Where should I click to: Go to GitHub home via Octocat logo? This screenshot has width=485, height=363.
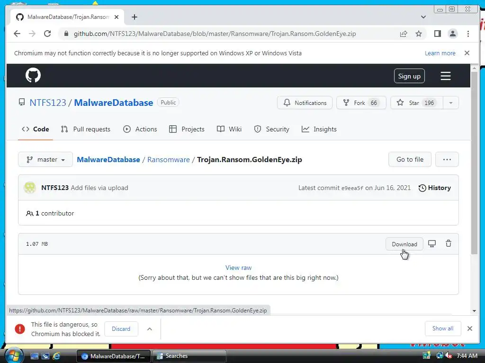pyautogui.click(x=33, y=75)
